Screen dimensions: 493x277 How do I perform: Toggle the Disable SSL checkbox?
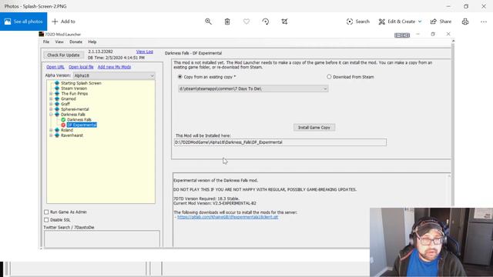click(x=46, y=220)
